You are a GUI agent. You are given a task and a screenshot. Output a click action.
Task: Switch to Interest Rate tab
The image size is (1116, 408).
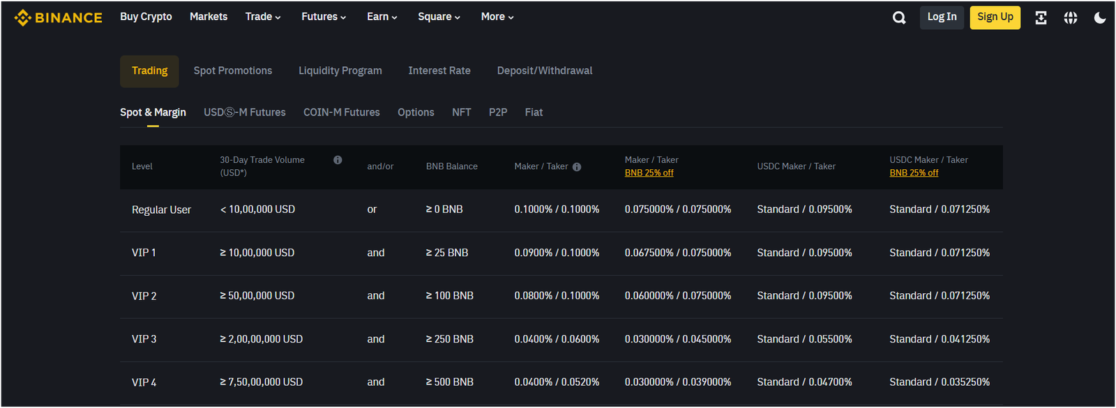(x=439, y=71)
